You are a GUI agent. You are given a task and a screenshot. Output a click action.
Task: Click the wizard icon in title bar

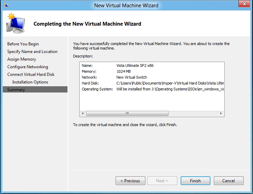(x=6, y=5)
